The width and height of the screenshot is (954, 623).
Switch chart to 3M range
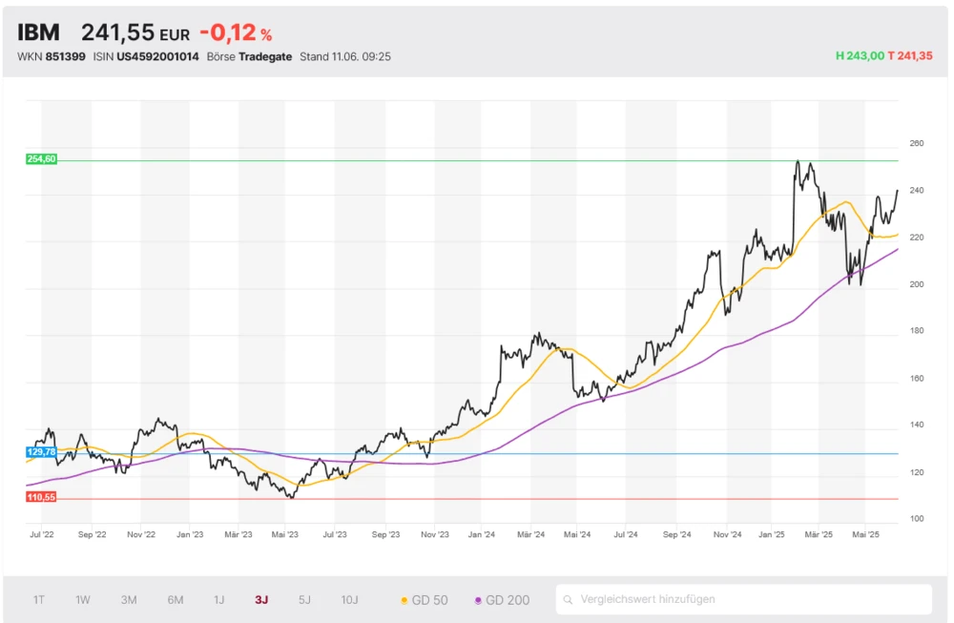[x=129, y=600]
